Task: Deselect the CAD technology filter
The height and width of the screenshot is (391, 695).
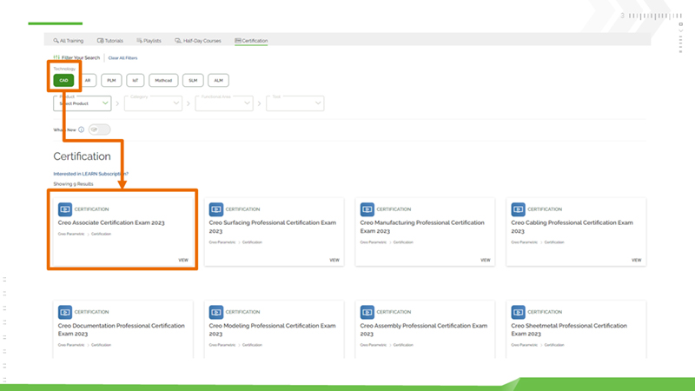Action: [x=63, y=80]
